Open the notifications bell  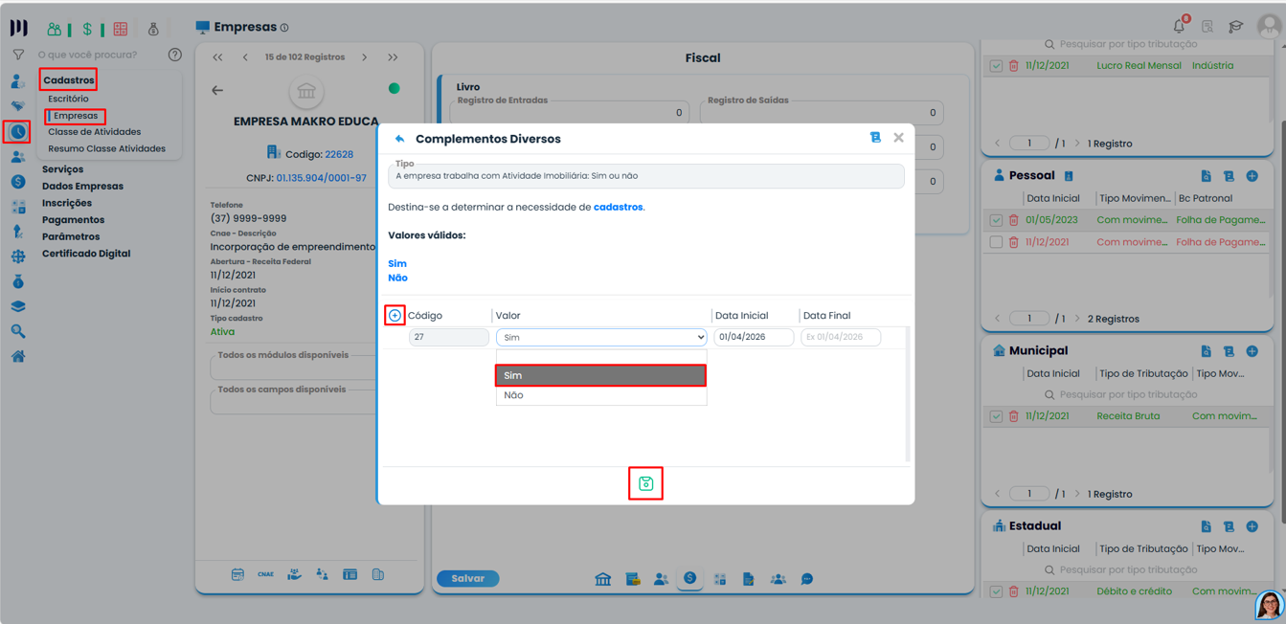pyautogui.click(x=1180, y=26)
